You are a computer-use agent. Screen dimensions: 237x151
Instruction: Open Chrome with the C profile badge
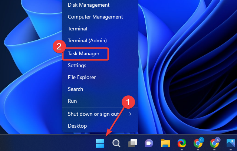[x=198, y=142]
